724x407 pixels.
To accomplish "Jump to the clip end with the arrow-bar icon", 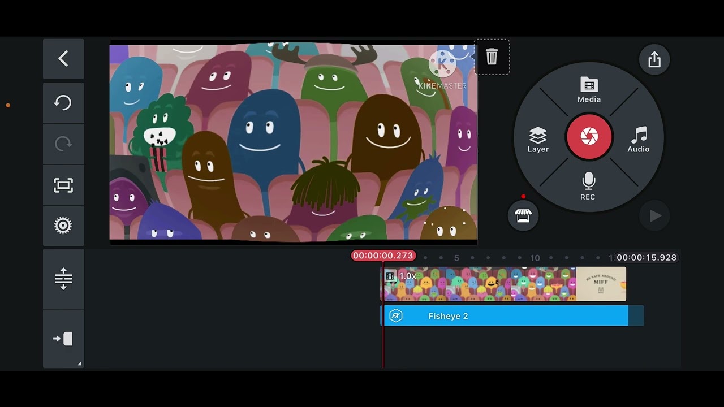I will point(63,339).
